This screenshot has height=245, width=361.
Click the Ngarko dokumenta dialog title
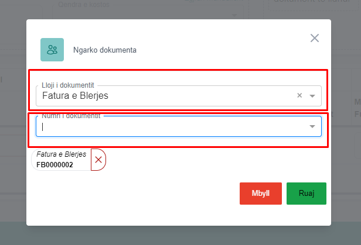(105, 50)
